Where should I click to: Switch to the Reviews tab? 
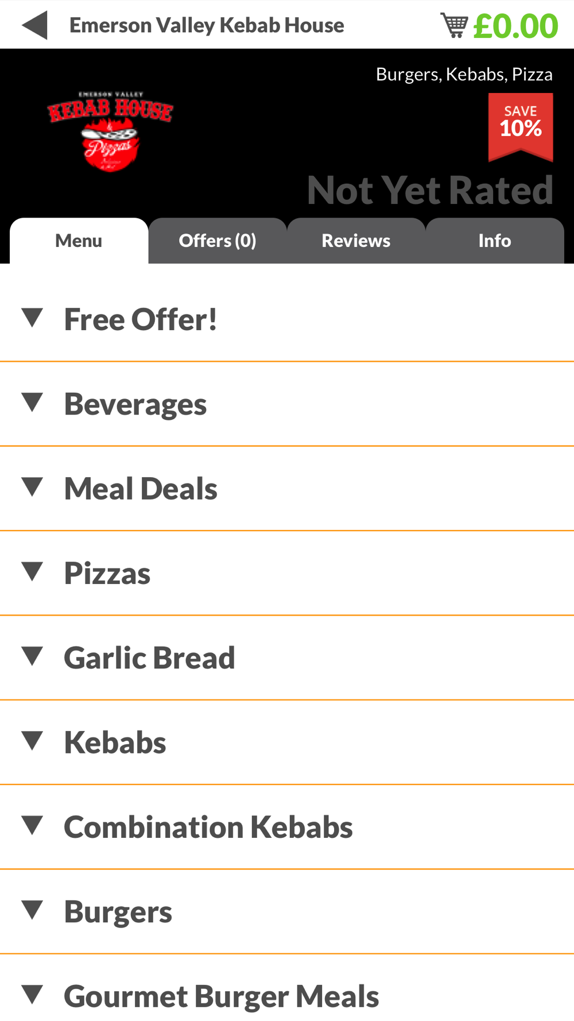click(356, 241)
